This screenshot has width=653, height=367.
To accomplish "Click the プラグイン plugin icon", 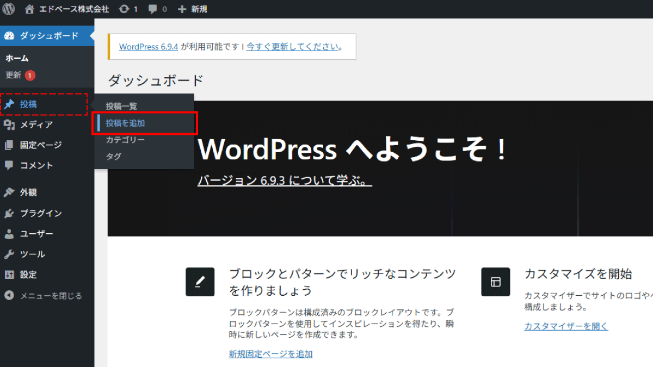I will 9,213.
